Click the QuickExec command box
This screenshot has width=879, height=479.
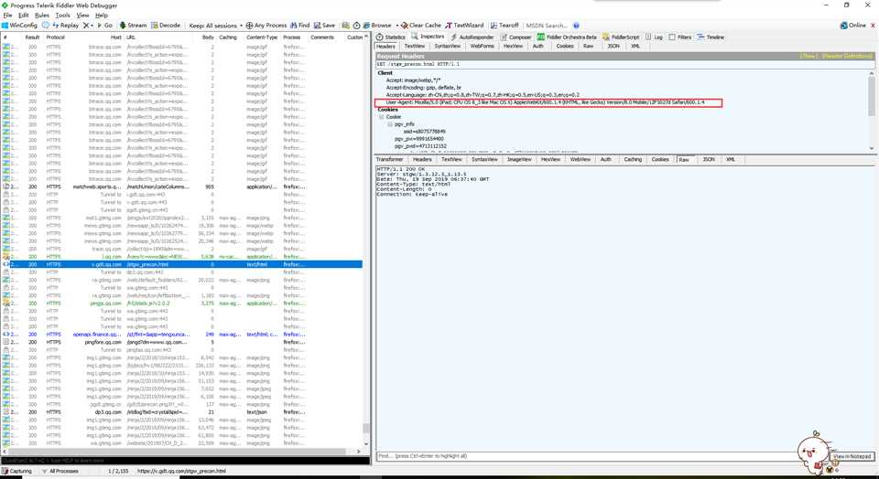(x=185, y=461)
